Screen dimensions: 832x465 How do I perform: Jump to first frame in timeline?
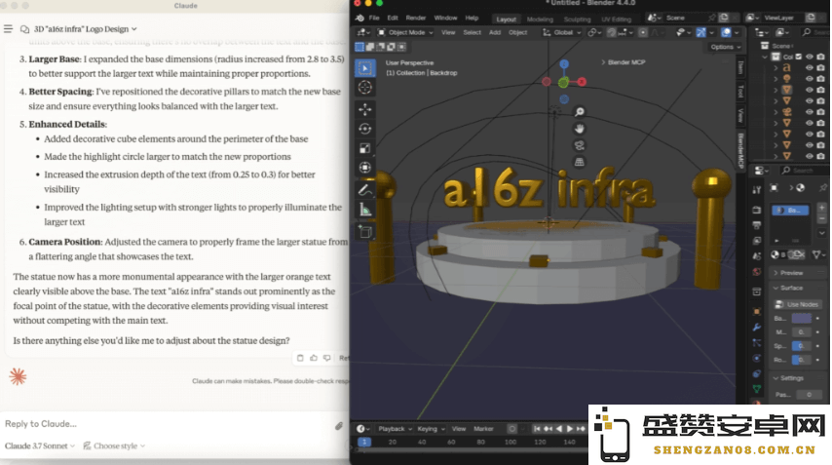coord(537,428)
